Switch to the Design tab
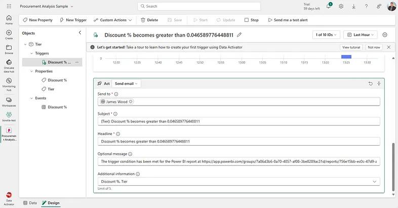The image size is (398, 208). click(51, 203)
